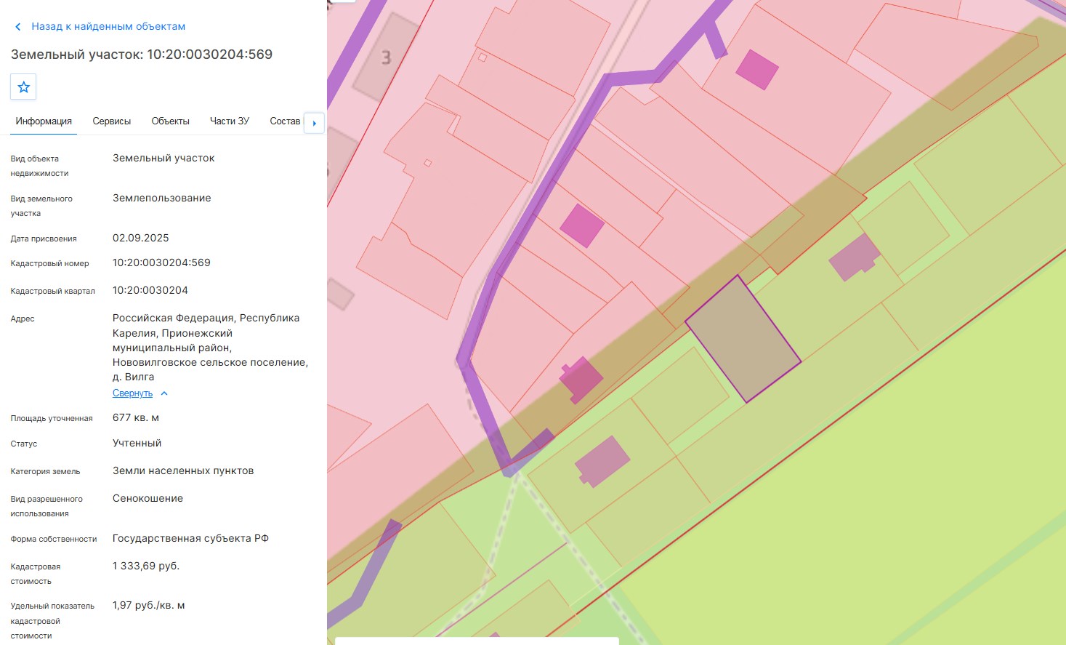Show more tabs with right arrow button
Screen dimensions: 1066x645
tap(314, 123)
